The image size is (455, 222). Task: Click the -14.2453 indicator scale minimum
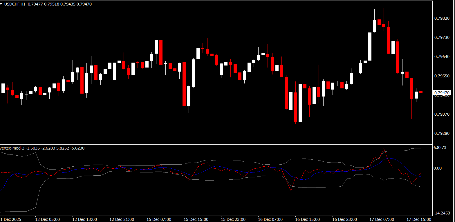[441, 213]
